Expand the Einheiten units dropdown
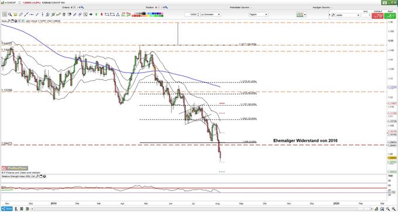 (x=211, y=15)
